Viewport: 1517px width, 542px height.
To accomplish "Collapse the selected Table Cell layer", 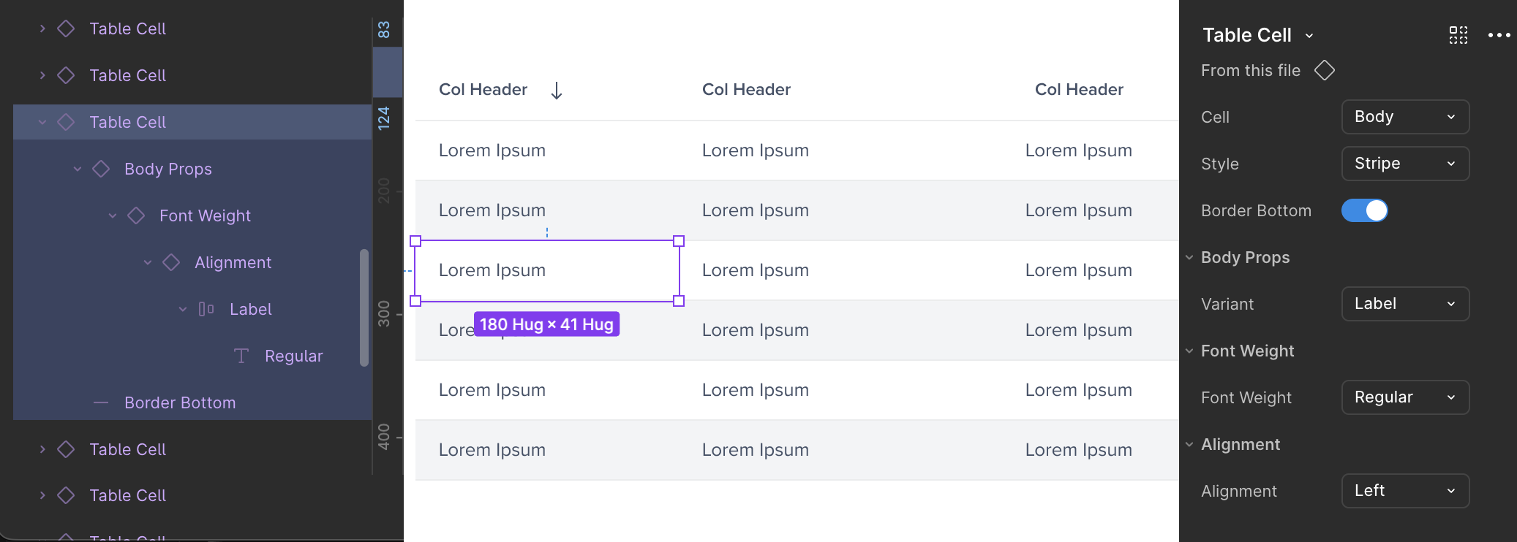I will tap(42, 122).
